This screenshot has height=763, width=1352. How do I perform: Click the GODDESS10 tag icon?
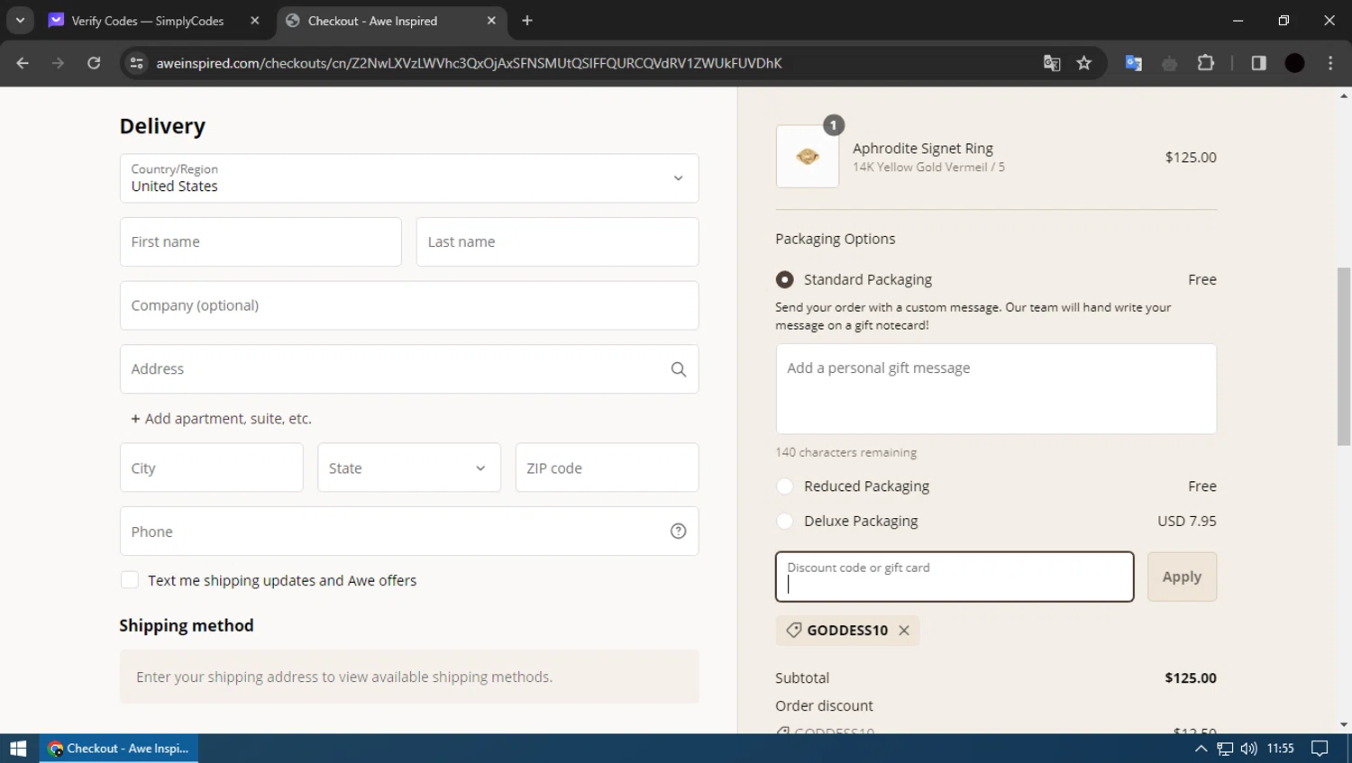click(793, 631)
